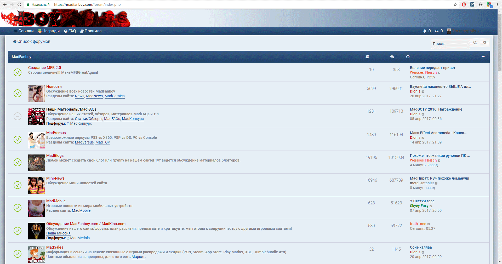Open the browser three-dot menu
502x264 pixels.
point(497,4)
